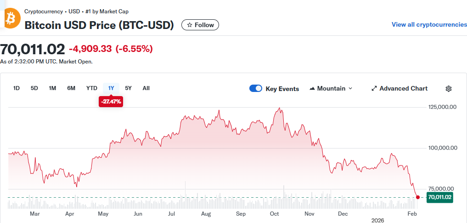Click the 70,011.02 price label on axis

pos(440,197)
